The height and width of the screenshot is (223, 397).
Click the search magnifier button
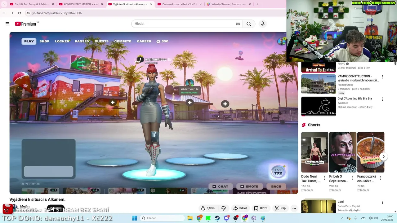tap(249, 24)
